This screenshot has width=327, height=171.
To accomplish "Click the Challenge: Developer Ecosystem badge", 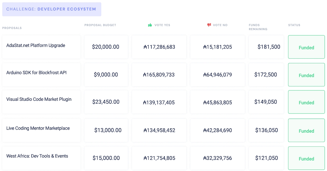I will click(52, 9).
